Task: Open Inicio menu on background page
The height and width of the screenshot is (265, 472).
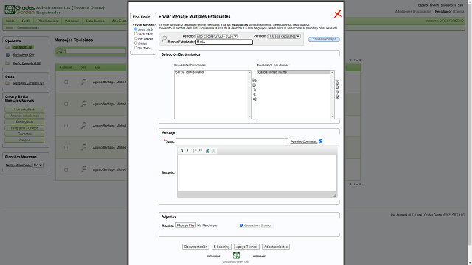Action: point(10,21)
